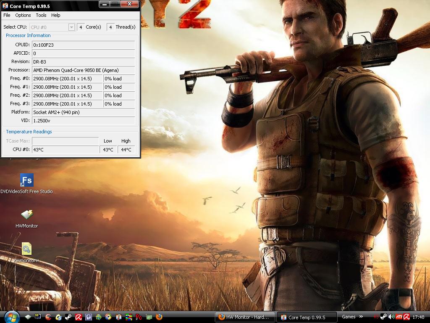This screenshot has width=430, height=323.
Task: Click the Freq. #3 load value
Action: tap(119, 104)
